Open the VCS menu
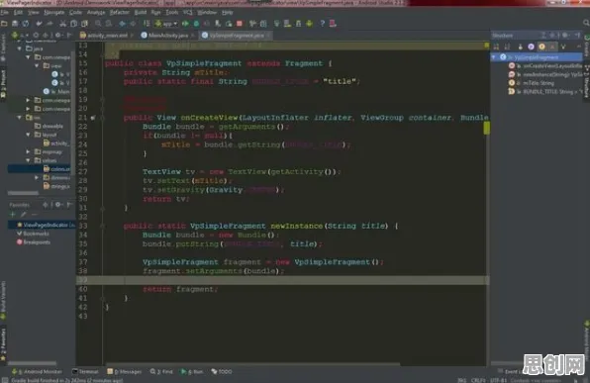Image resolution: width=590 pixels, height=383 pixels. tap(187, 13)
